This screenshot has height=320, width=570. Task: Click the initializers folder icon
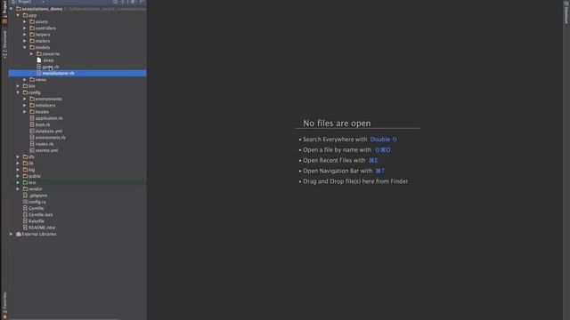tap(32, 105)
